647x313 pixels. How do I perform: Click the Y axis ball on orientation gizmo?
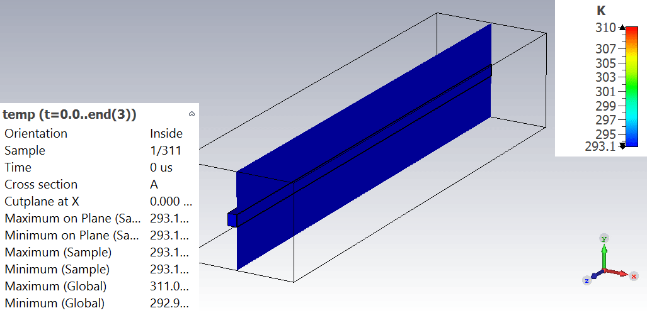pyautogui.click(x=604, y=239)
